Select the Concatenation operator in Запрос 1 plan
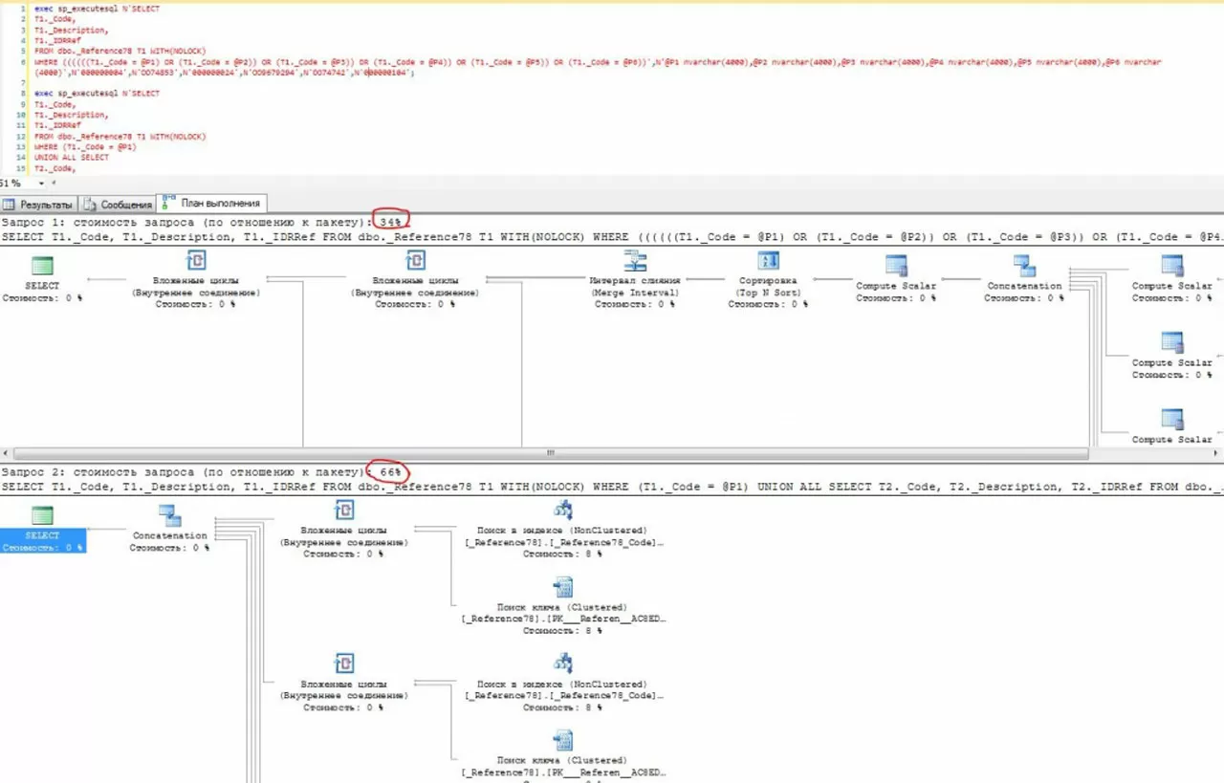The image size is (1224, 783). pos(1024,279)
